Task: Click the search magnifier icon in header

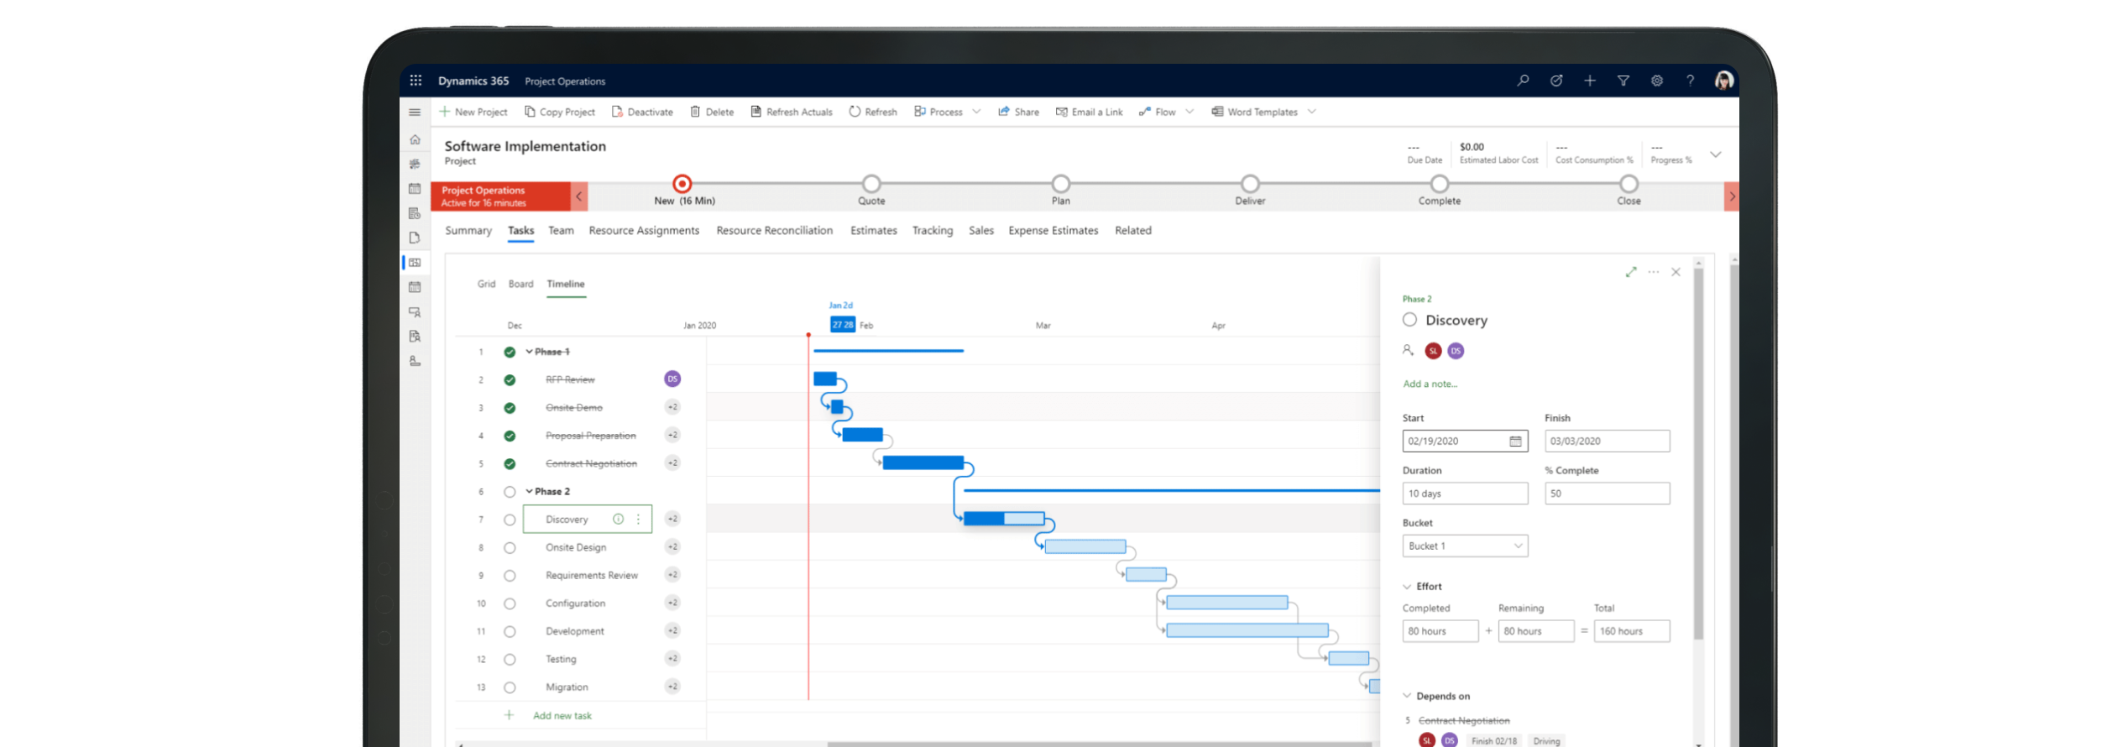Action: click(1523, 81)
